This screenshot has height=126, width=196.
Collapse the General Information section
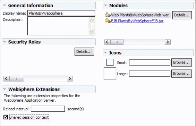(5, 6)
